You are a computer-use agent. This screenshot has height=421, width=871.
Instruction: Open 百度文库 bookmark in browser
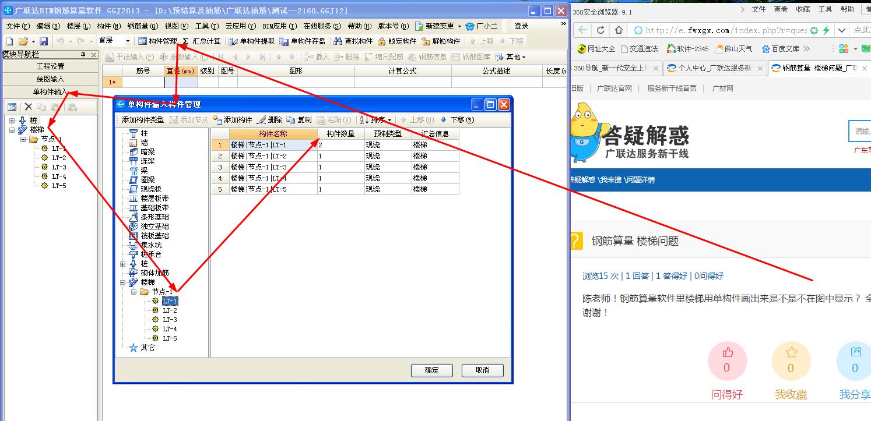coord(781,49)
